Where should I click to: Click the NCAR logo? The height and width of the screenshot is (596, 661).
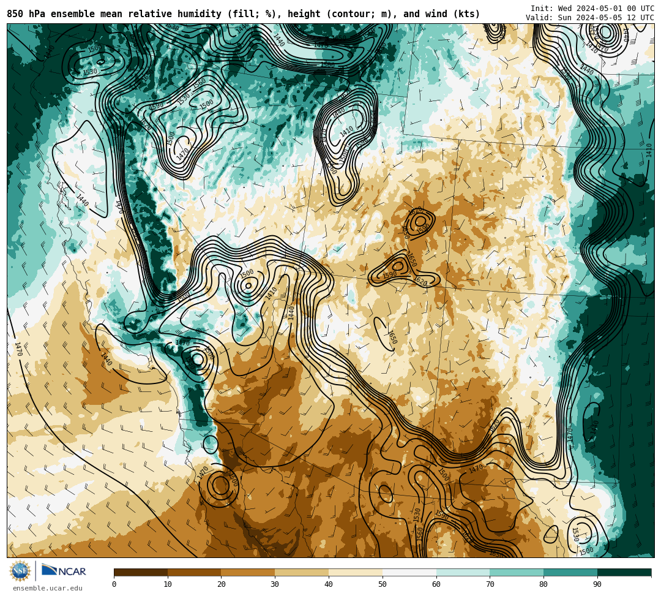pos(64,570)
